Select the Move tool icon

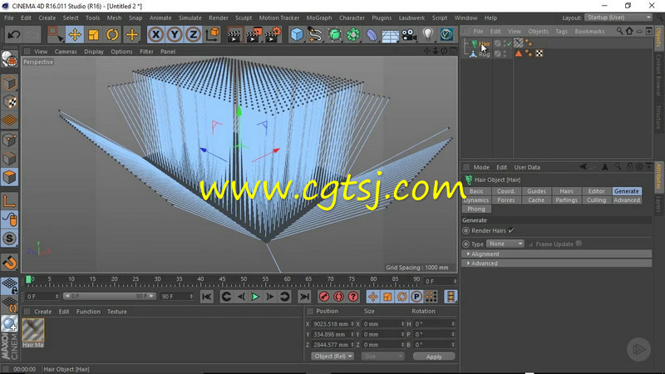pyautogui.click(x=75, y=34)
